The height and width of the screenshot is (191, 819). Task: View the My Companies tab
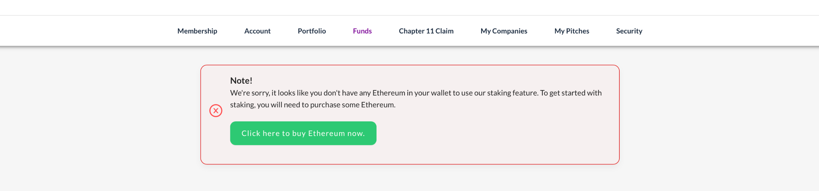(x=504, y=31)
